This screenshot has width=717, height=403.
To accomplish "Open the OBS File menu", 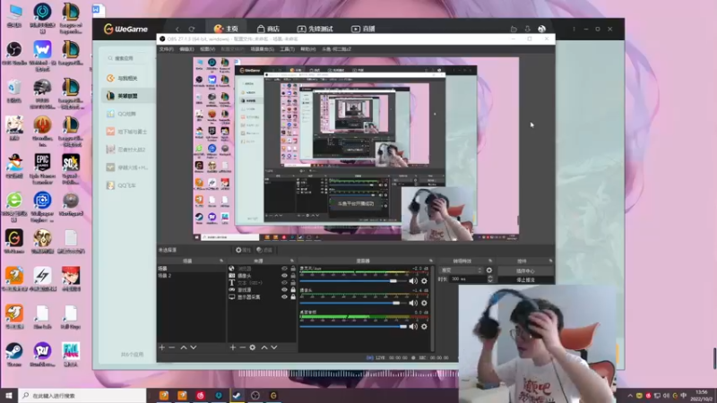I will [x=167, y=49].
